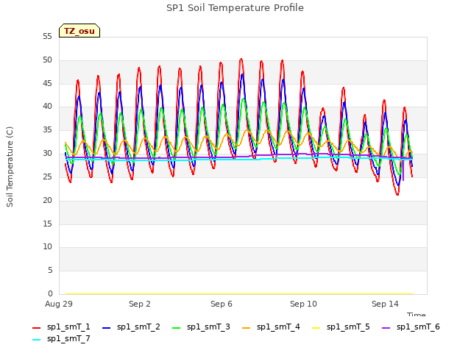This screenshot has width=471, height=353.
Task: Click the 0 y-axis tick label
Action: 50,293
